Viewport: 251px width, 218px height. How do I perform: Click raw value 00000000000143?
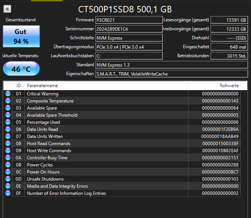point(220,101)
